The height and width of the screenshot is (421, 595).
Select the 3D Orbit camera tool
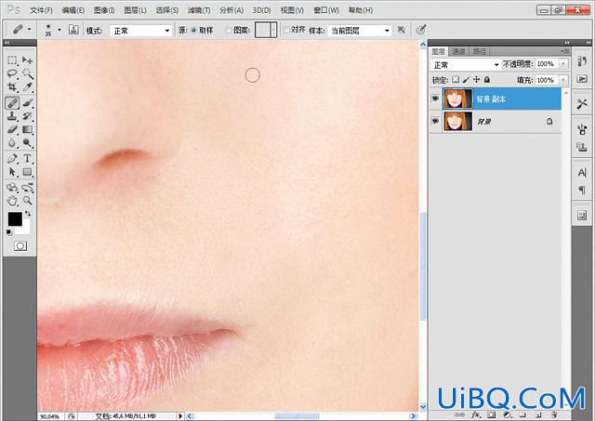27,187
